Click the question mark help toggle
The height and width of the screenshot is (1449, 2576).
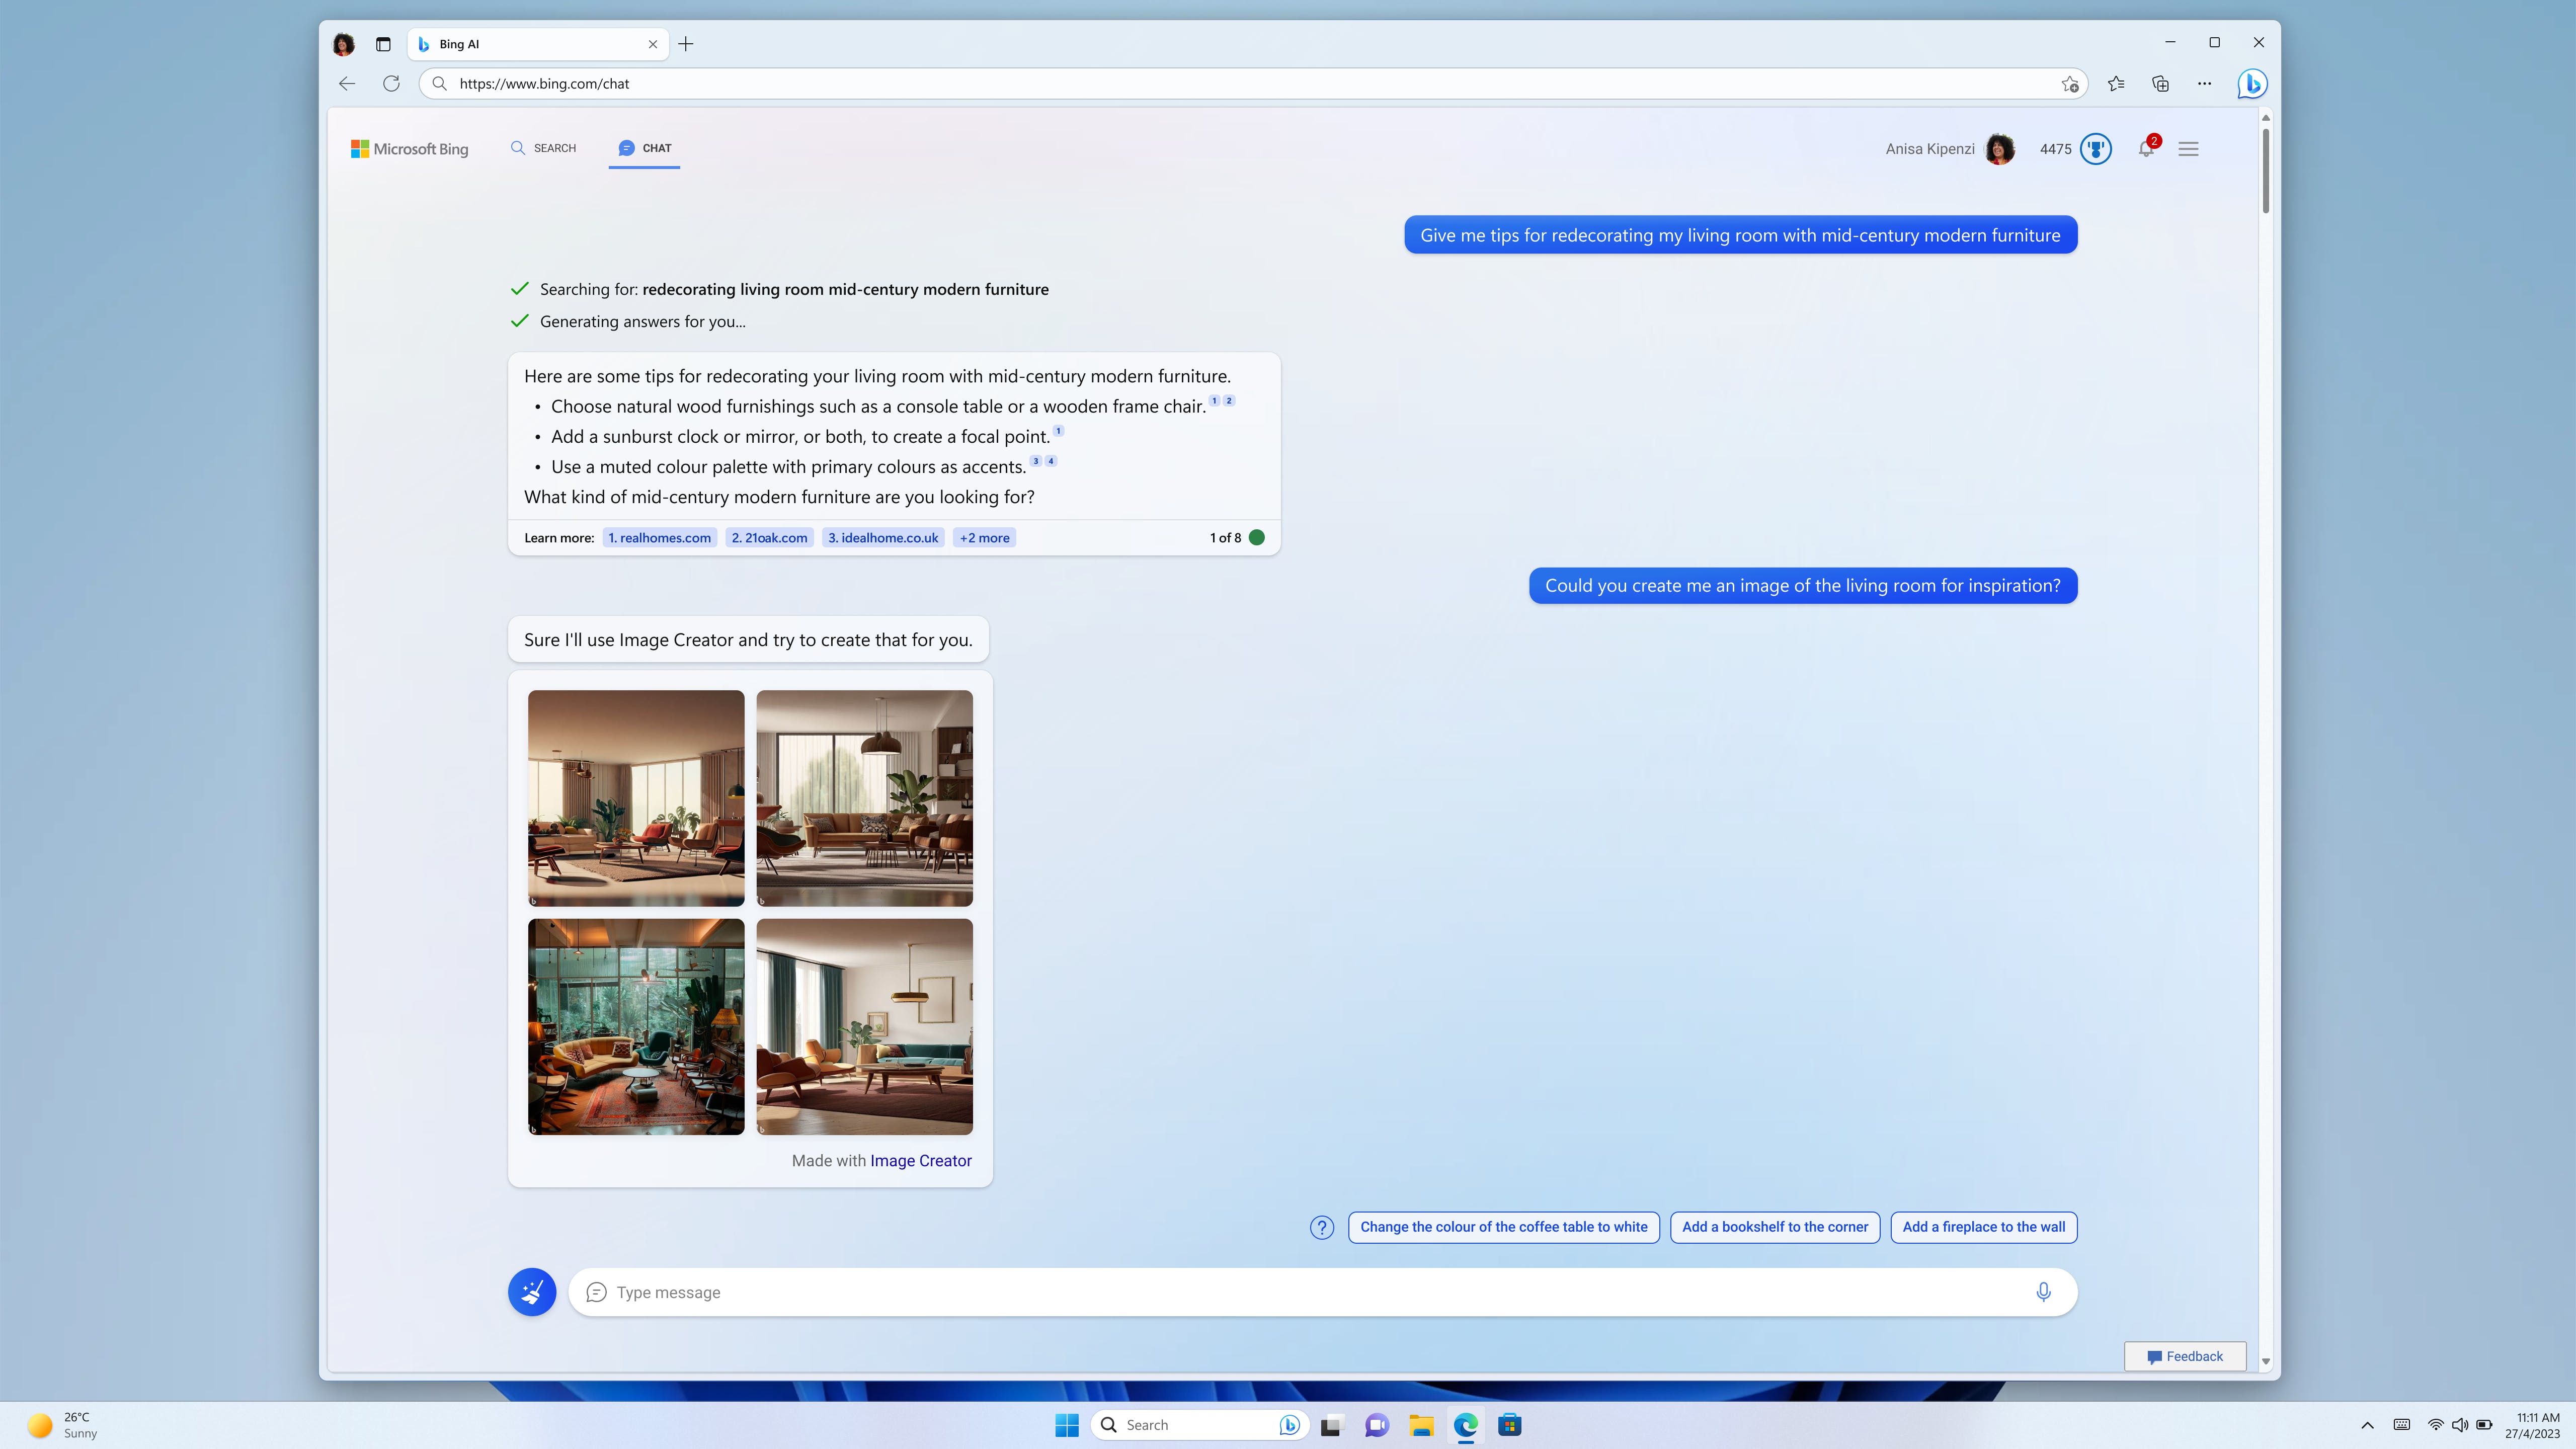pos(1322,1226)
